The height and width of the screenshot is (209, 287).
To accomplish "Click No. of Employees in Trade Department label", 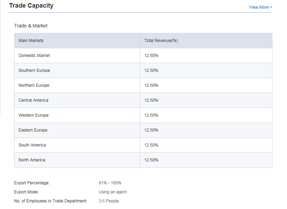I will pos(51,201).
